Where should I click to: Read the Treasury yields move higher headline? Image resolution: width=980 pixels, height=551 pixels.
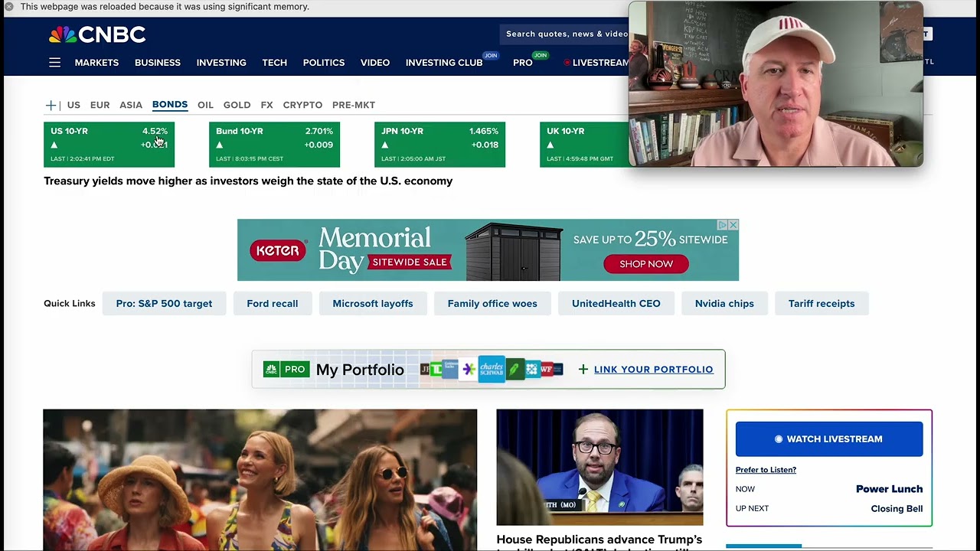(248, 181)
